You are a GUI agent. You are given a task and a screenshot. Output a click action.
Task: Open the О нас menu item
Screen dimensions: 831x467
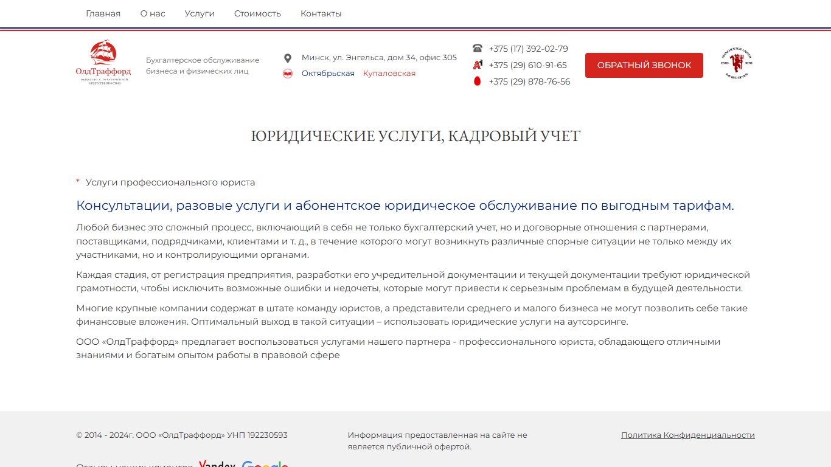pos(153,13)
